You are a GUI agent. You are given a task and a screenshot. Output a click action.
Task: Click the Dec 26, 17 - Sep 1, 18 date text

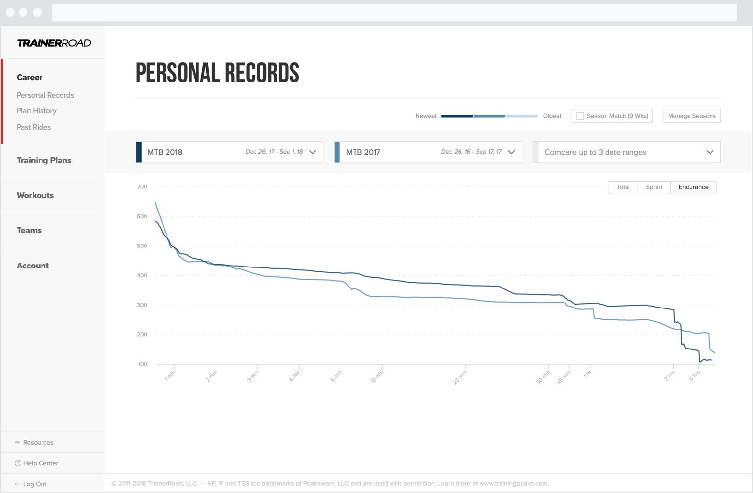tap(274, 152)
